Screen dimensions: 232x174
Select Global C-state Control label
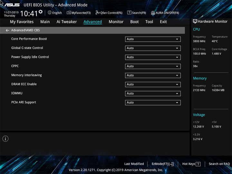point(27,48)
